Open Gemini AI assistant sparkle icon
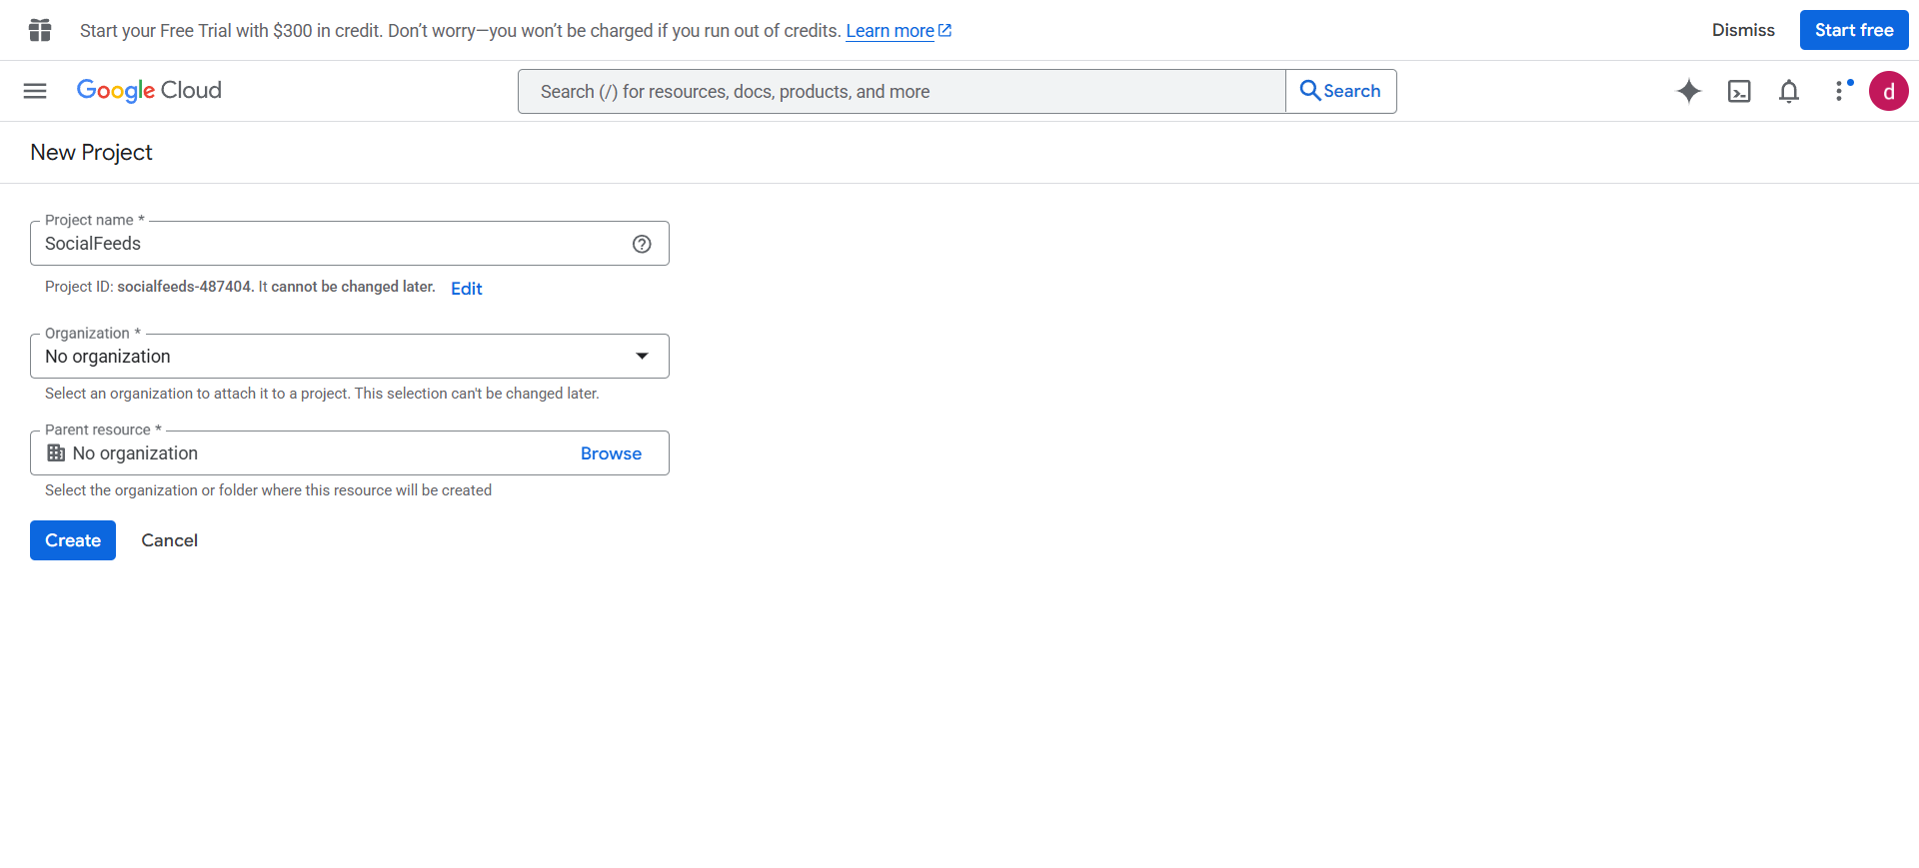 click(x=1688, y=91)
